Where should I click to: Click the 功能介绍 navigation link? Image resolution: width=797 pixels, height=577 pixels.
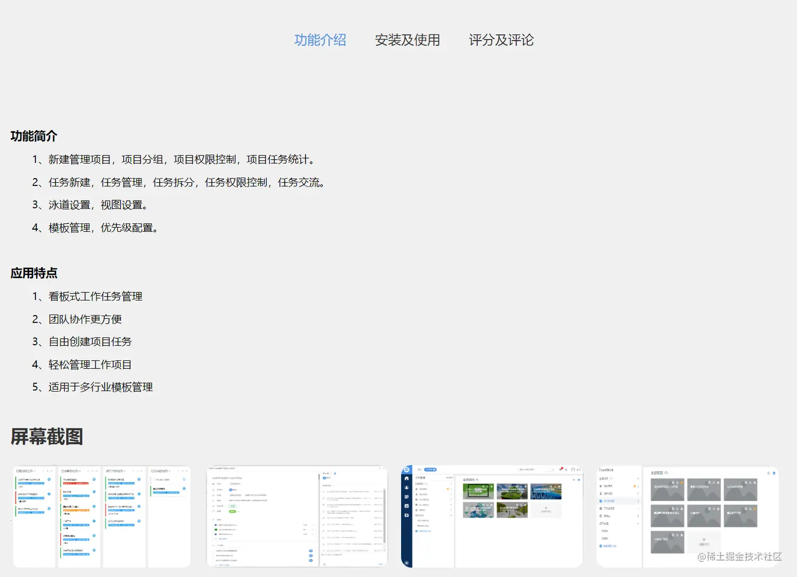[x=320, y=40]
